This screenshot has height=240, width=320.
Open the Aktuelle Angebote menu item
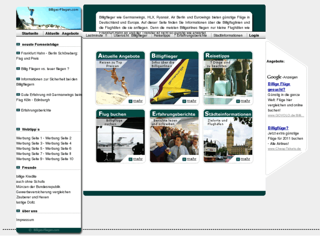tap(62, 33)
